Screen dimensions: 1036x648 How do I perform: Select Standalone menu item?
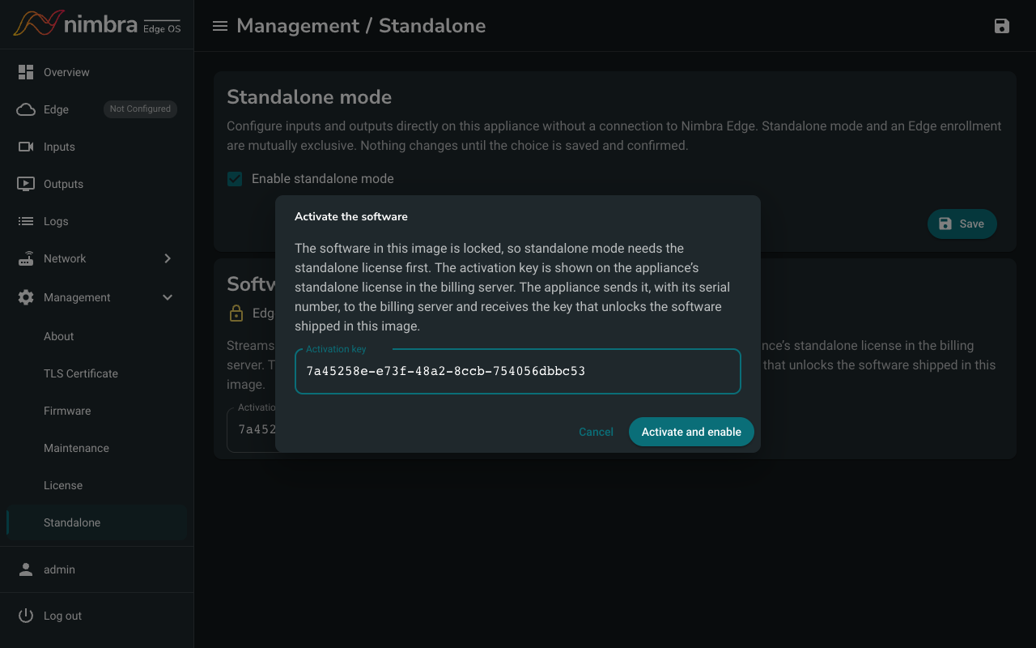coord(96,522)
